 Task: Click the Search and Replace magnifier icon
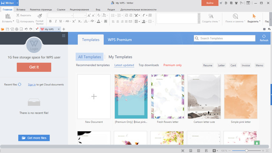(235, 16)
